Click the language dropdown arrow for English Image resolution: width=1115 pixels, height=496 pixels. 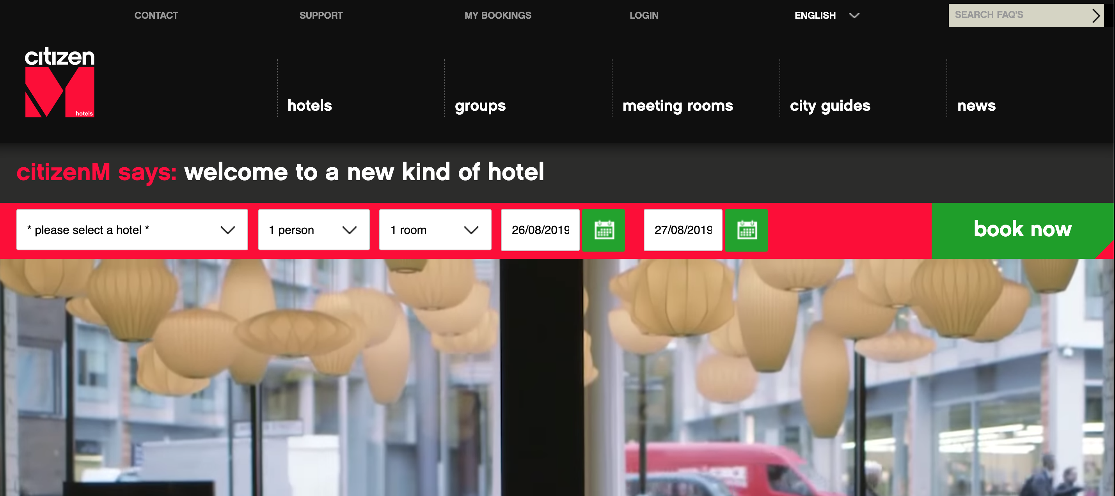pos(854,15)
